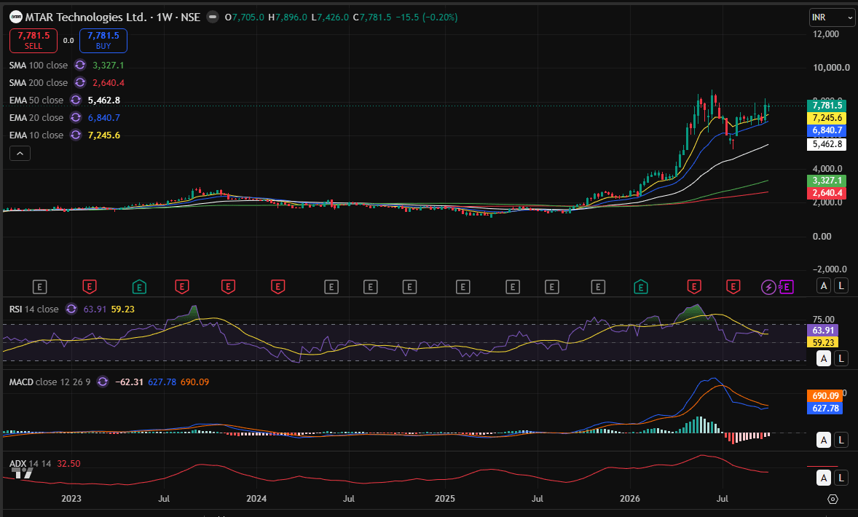This screenshot has height=517, width=858.
Task: Toggle auto scale A in main price pane
Action: click(x=824, y=285)
